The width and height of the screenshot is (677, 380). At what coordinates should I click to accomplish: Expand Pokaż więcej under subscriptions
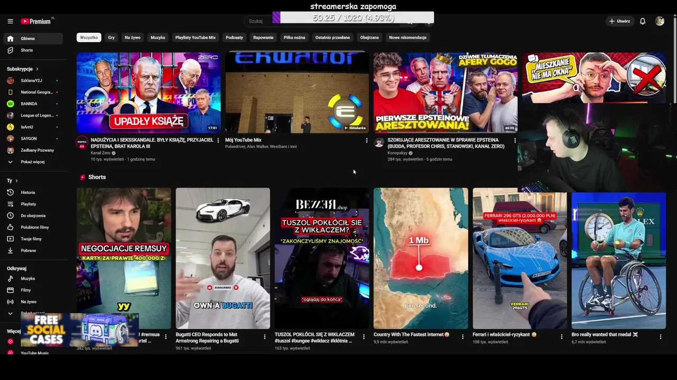[x=33, y=162]
